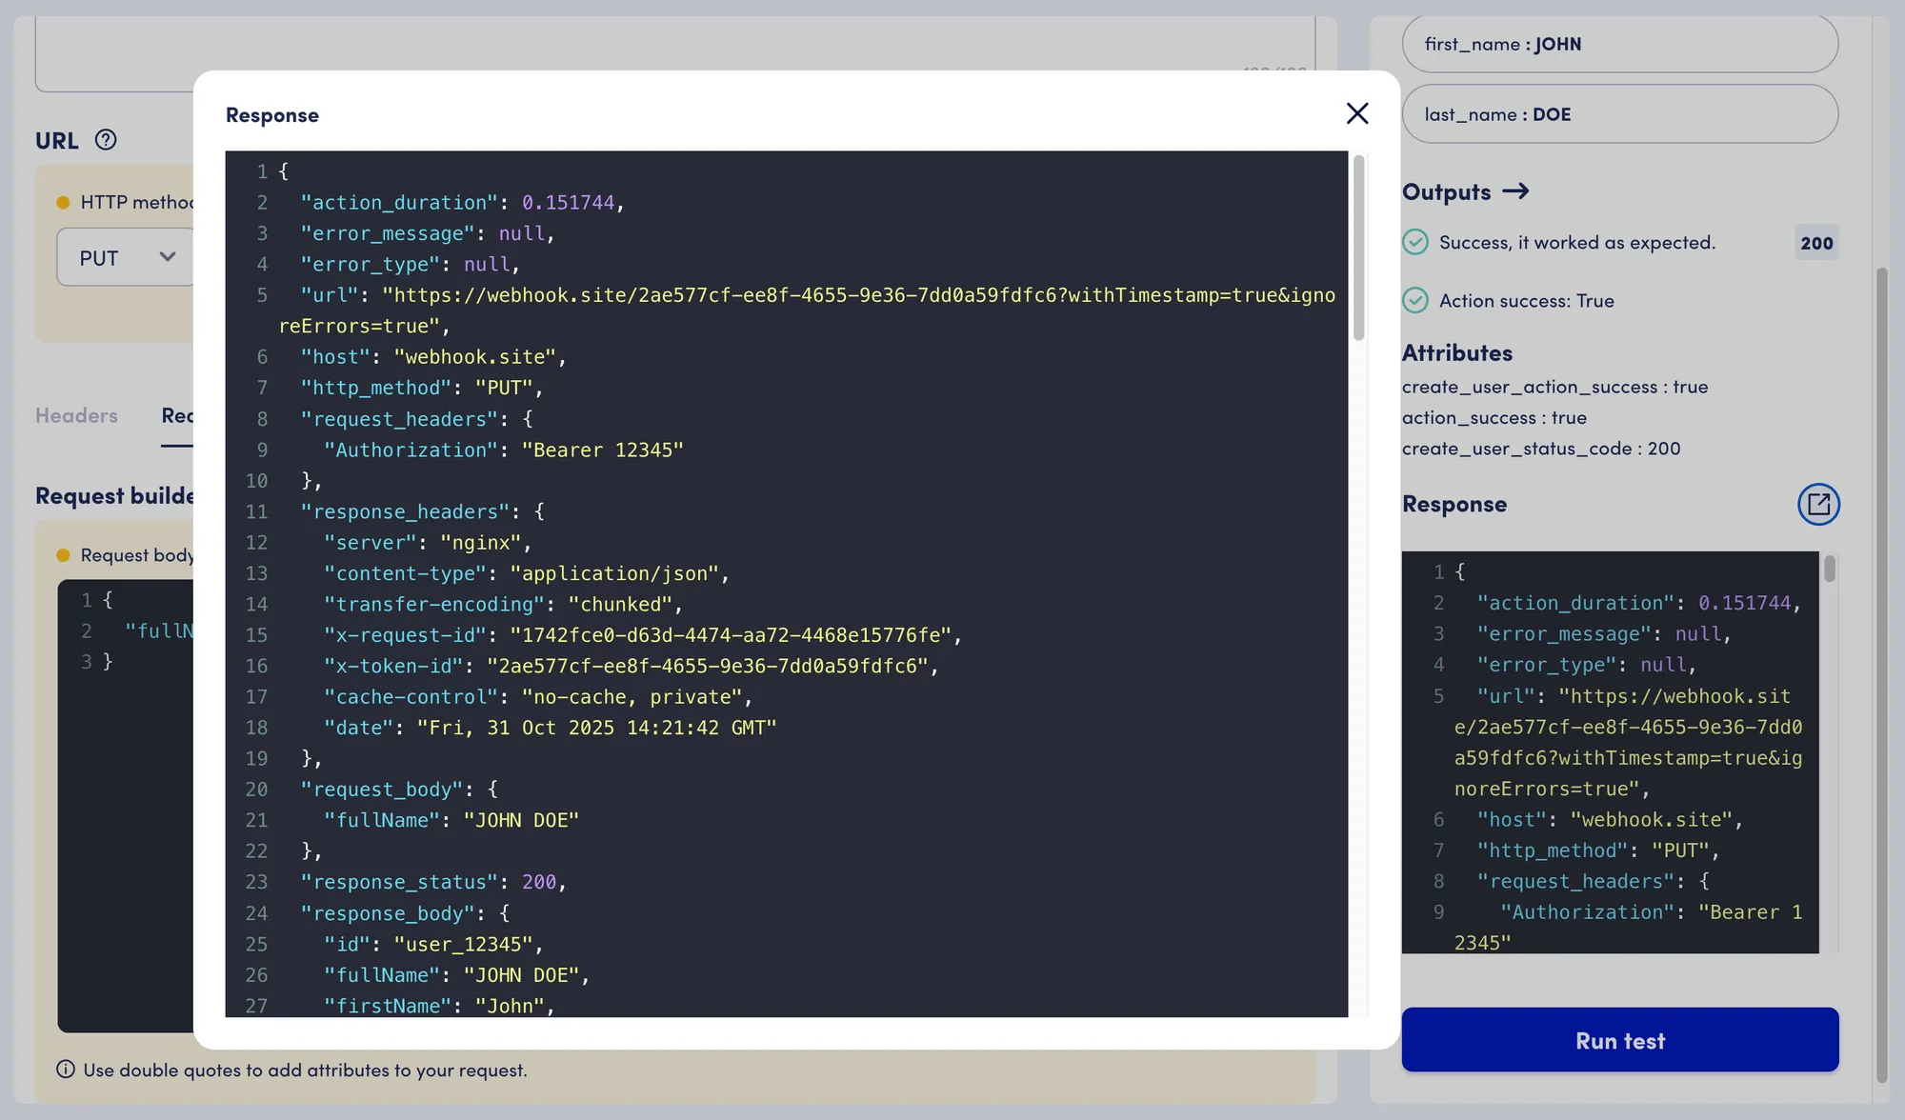The height and width of the screenshot is (1120, 1905).
Task: Click the Run test button
Action: coord(1620,1040)
